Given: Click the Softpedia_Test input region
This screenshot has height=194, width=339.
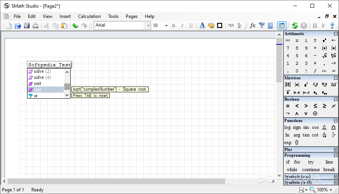Looking at the screenshot, I should pos(50,65).
